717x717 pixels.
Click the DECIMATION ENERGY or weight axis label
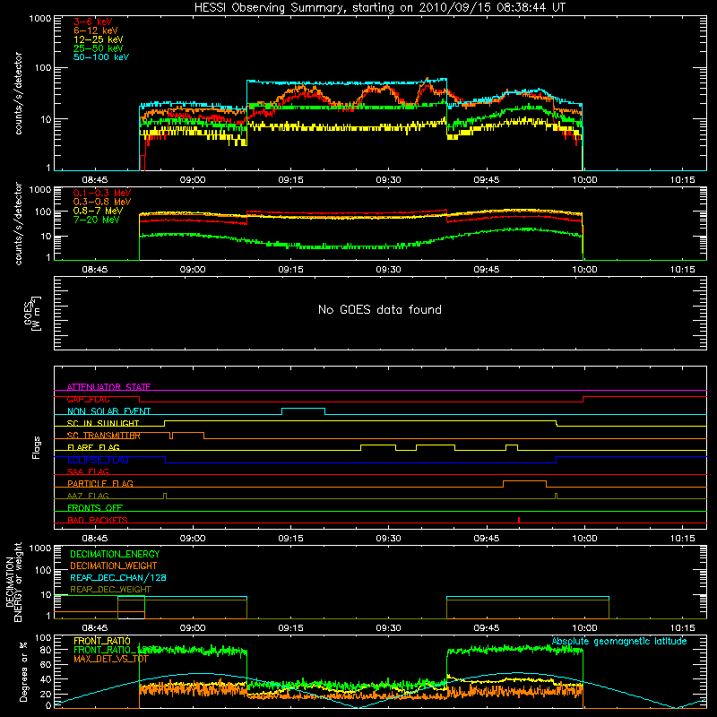coord(13,582)
